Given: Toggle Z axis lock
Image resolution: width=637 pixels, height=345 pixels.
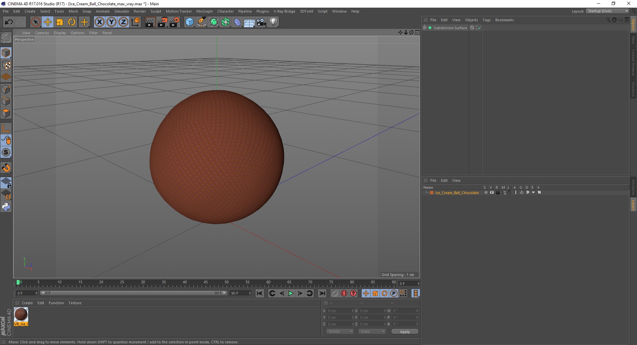Looking at the screenshot, I should point(123,22).
